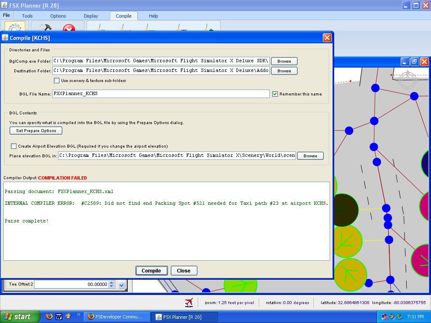Open the Display tab
Viewport: 431px width, 323px height.
90,16
